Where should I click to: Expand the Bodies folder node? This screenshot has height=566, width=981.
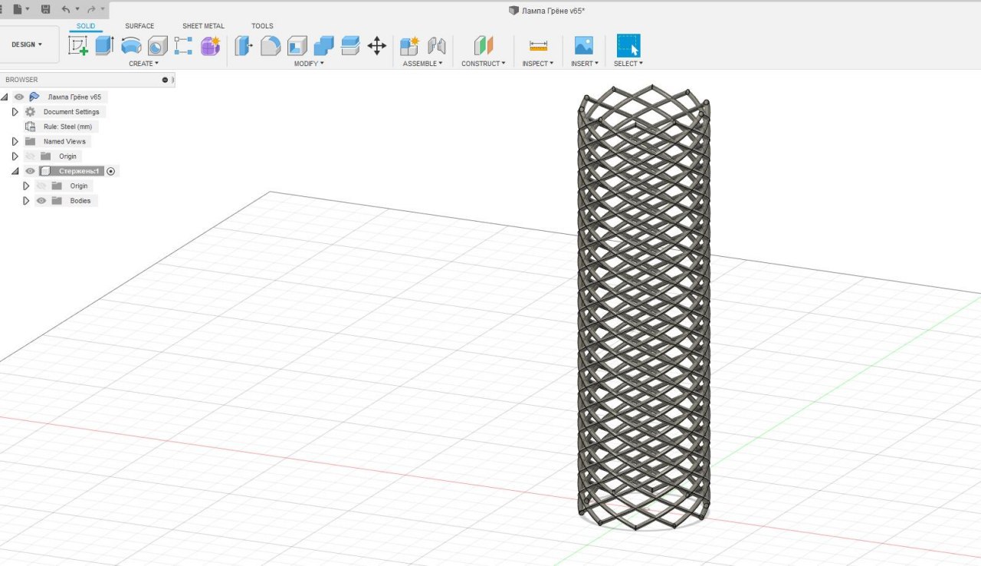click(26, 201)
